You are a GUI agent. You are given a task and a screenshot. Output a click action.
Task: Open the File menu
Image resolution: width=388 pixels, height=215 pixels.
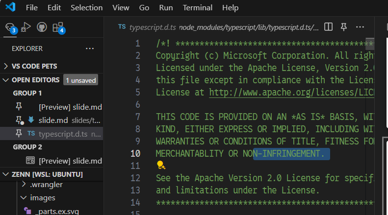[x=32, y=8]
